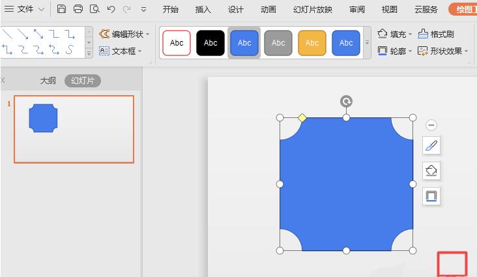Open the 设计 tab

click(236, 9)
